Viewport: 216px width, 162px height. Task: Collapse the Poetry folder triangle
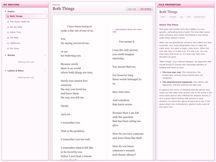(x=5, y=12)
